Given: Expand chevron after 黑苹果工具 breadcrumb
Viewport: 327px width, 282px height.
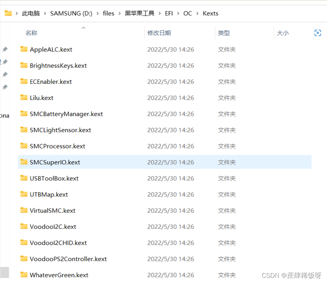Looking at the screenshot, I should 159,13.
